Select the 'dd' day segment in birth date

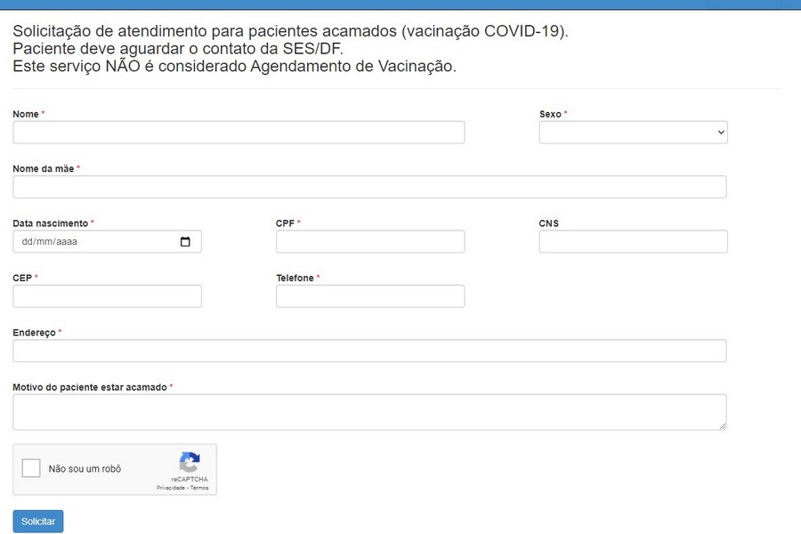[x=27, y=242]
